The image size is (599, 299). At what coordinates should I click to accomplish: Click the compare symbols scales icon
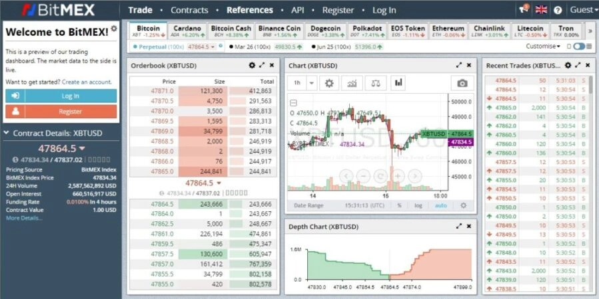point(376,83)
